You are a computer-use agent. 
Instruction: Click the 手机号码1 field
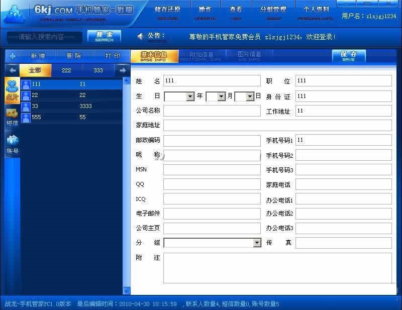(x=344, y=140)
